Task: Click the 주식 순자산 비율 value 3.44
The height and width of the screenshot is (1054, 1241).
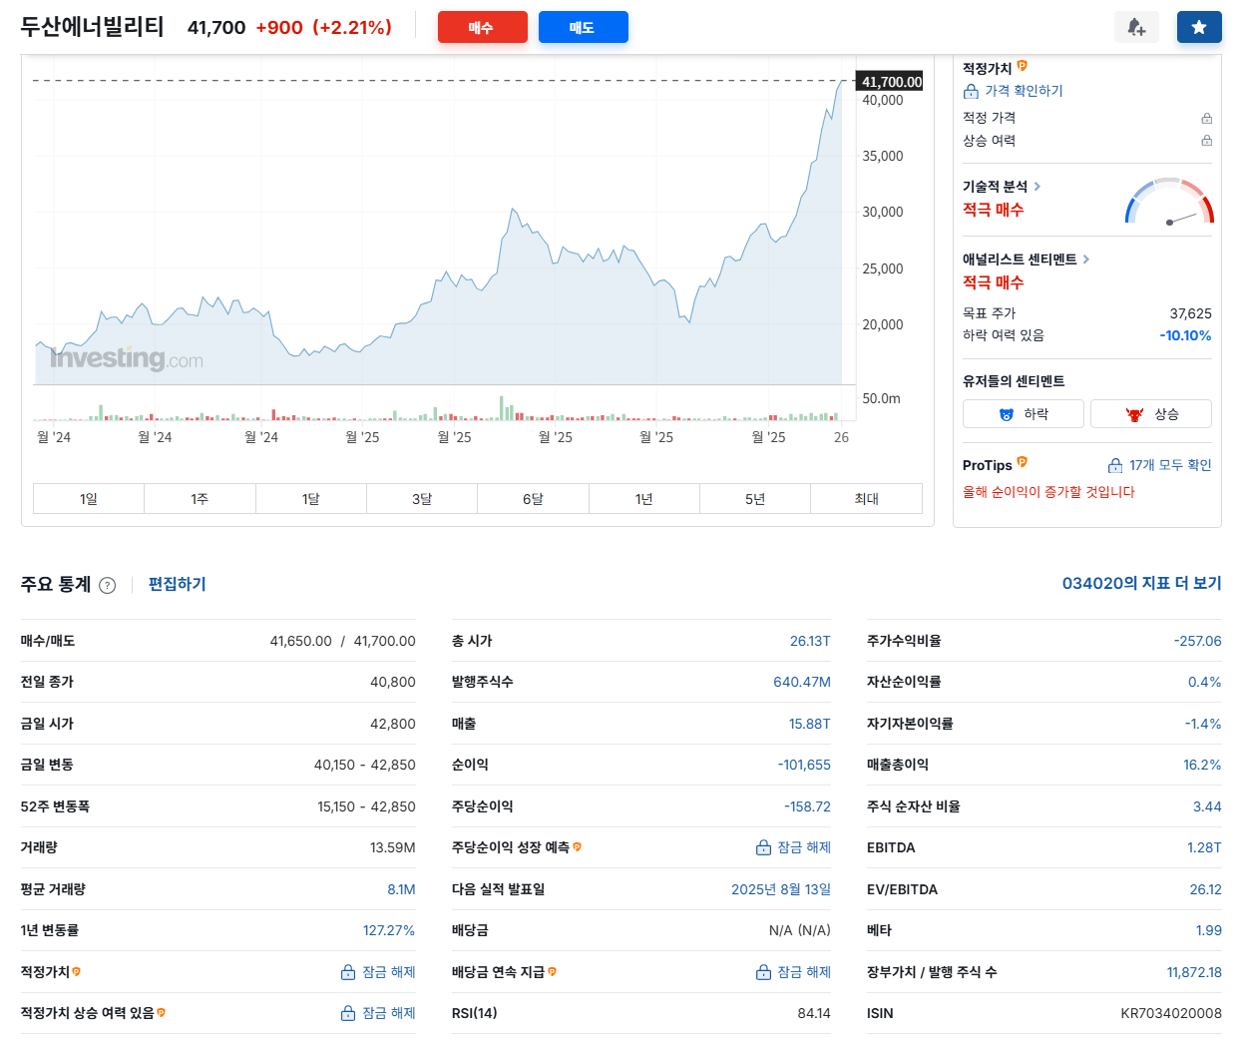Action: [1207, 806]
